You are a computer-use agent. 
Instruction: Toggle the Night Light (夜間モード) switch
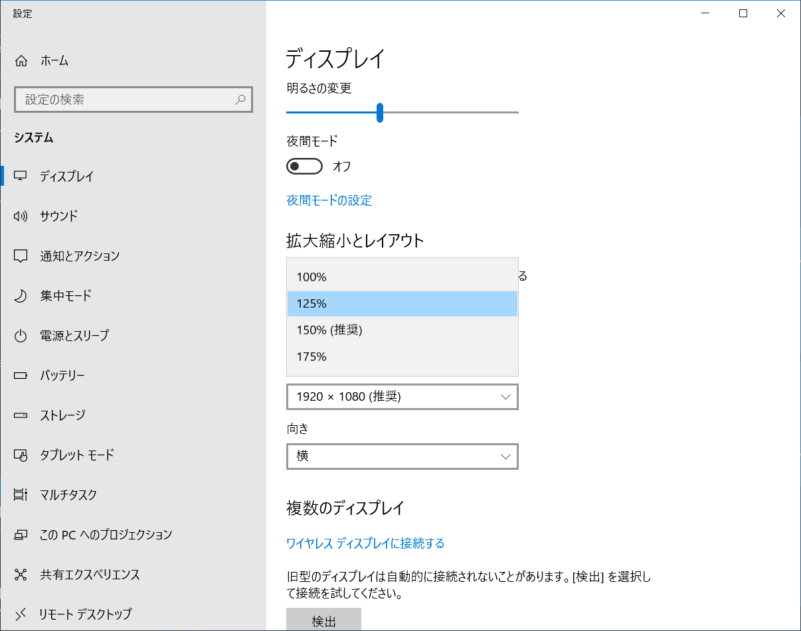(x=304, y=166)
